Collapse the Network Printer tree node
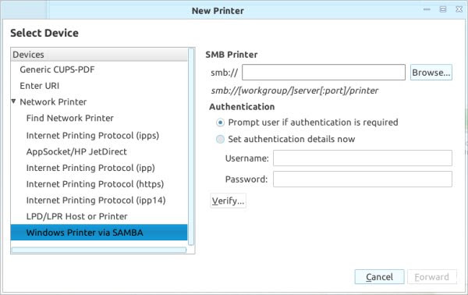 pos(14,101)
